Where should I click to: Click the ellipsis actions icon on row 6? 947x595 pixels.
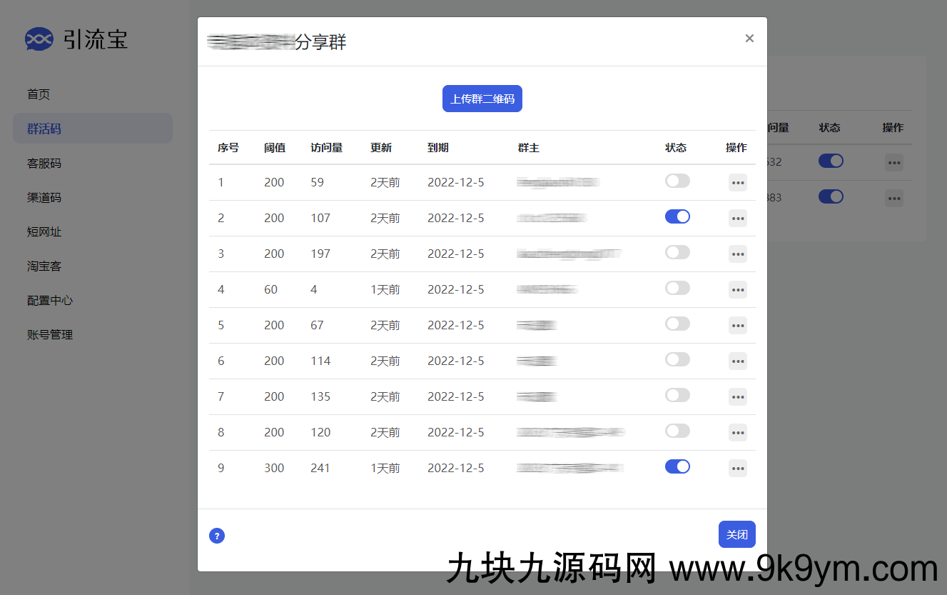point(737,361)
